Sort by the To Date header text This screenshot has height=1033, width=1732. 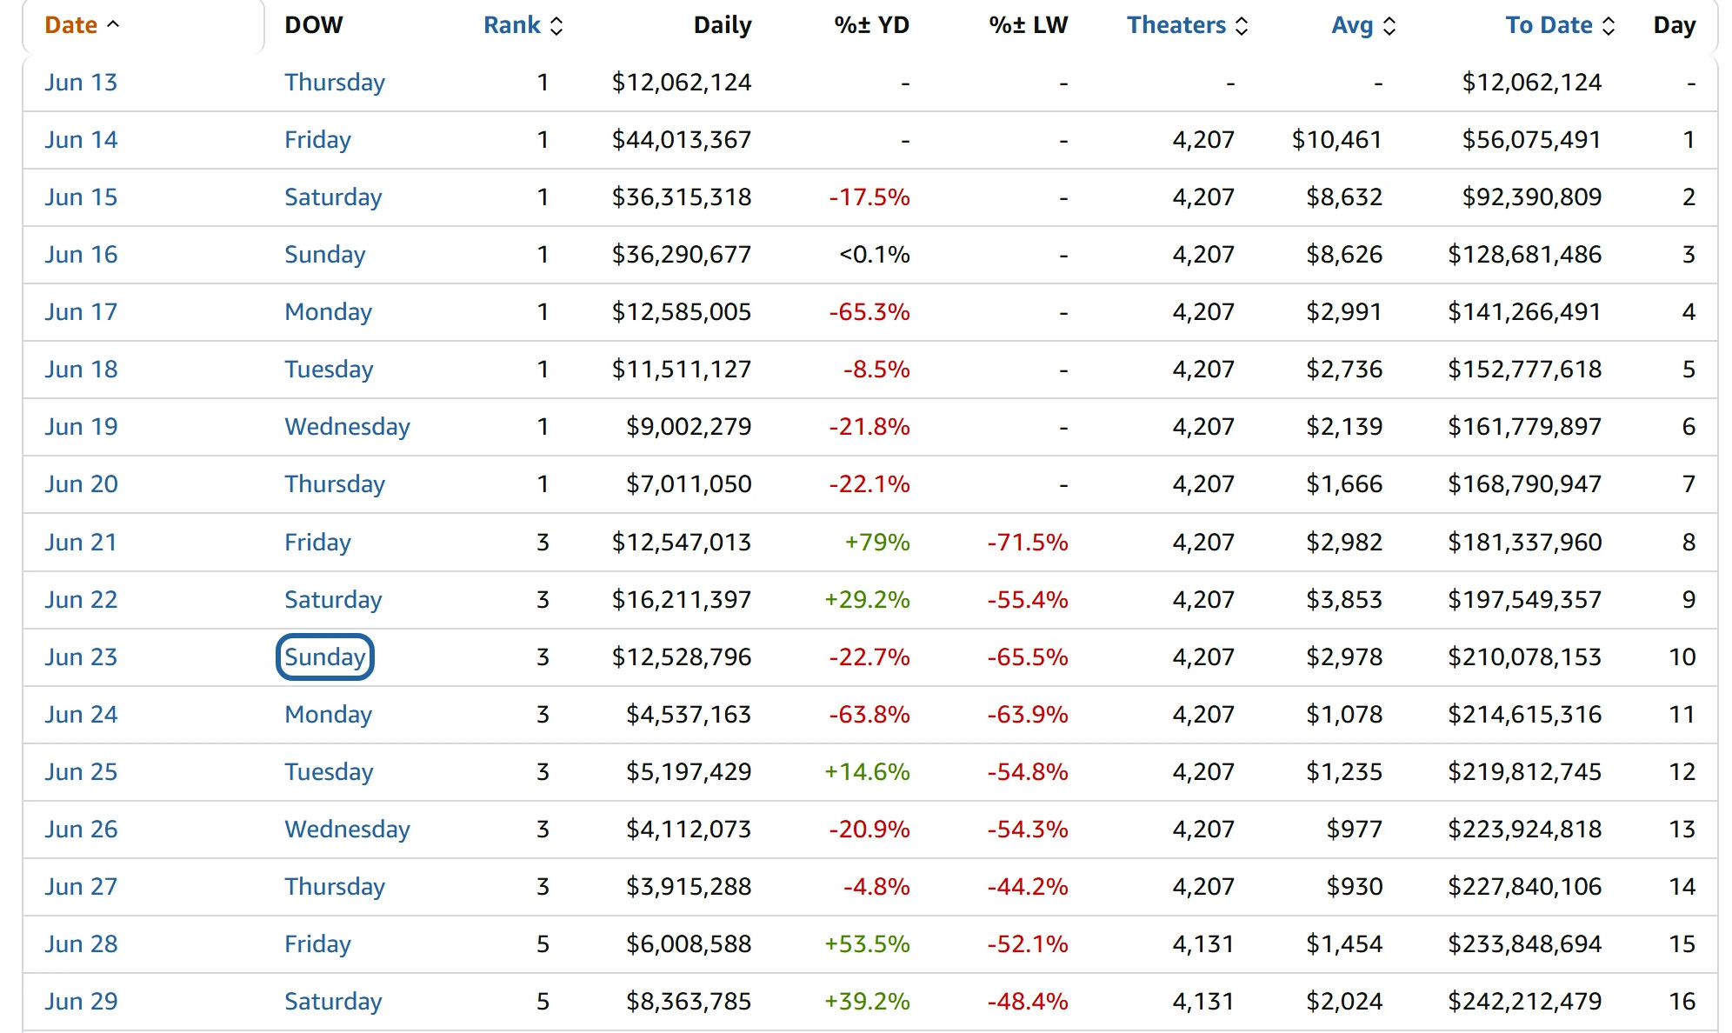pyautogui.click(x=1549, y=25)
